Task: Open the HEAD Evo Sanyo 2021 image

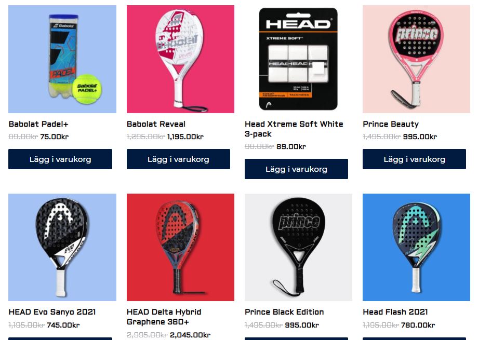Action: point(62,248)
